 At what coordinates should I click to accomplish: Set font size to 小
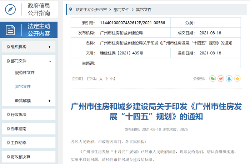(x=112, y=79)
